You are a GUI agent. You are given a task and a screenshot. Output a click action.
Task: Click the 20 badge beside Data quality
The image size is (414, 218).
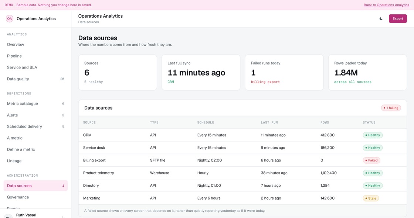(62, 79)
